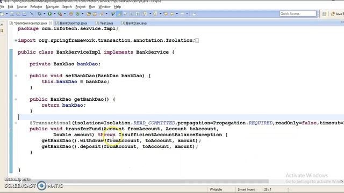Open the New file dropdown arrow
The width and height of the screenshot is (344, 193).
click(7, 14)
